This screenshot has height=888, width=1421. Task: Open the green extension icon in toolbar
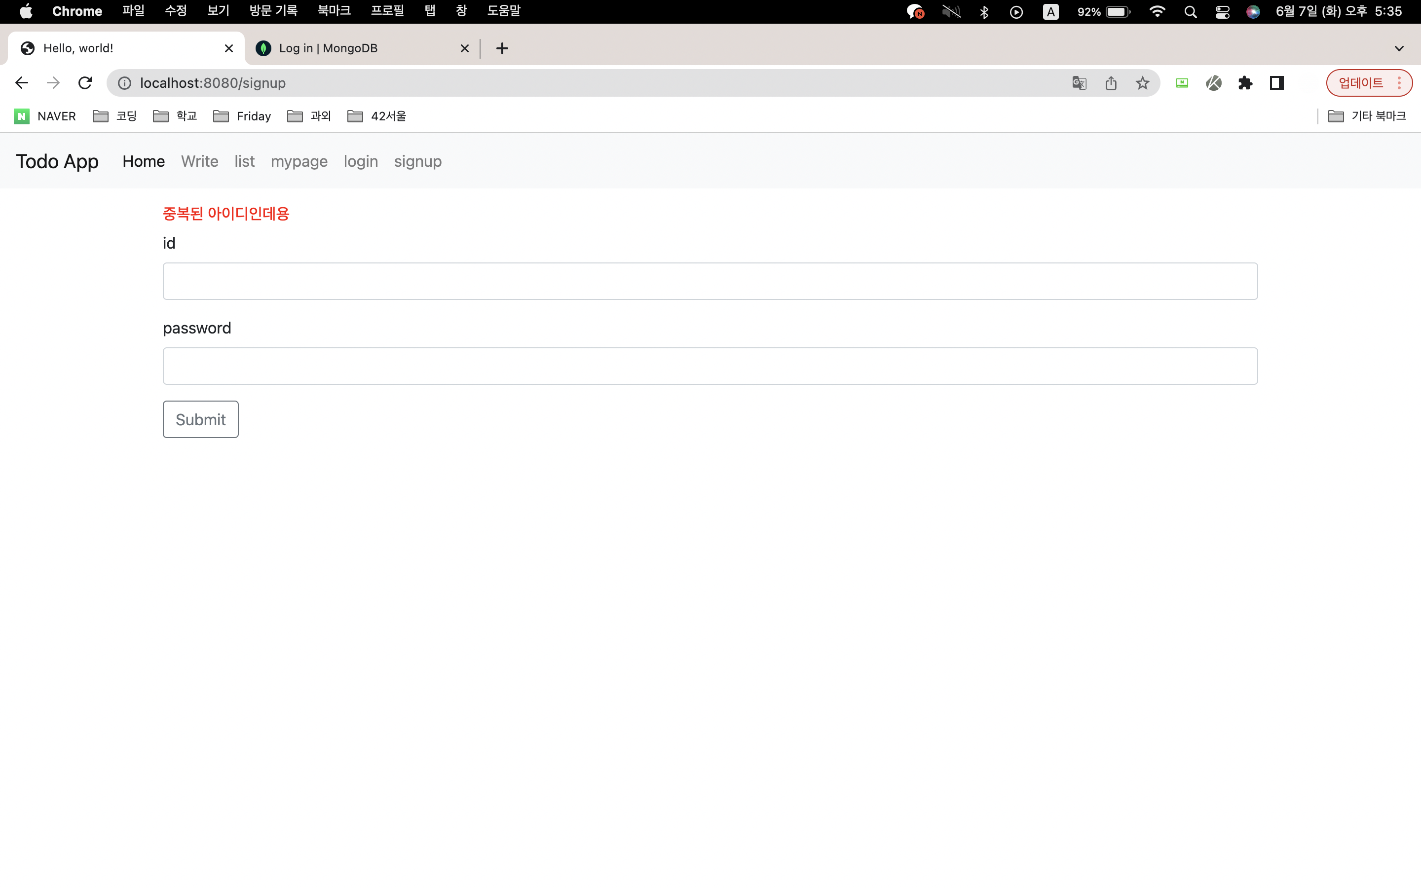pyautogui.click(x=1182, y=83)
